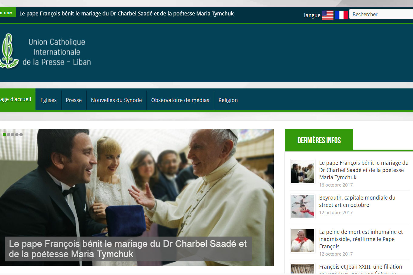The height and width of the screenshot is (275, 413).
Task: Click the ticker headline about pape François
Action: [x=126, y=14]
